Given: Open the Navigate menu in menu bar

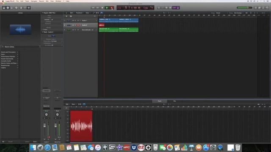Looking at the screenshot, I should point(34,1).
